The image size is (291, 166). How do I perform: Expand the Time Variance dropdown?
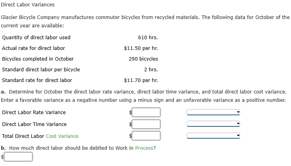click(x=213, y=124)
